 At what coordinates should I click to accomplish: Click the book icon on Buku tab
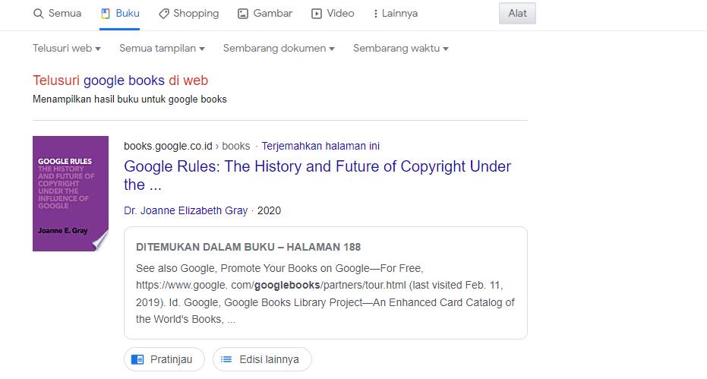click(106, 14)
